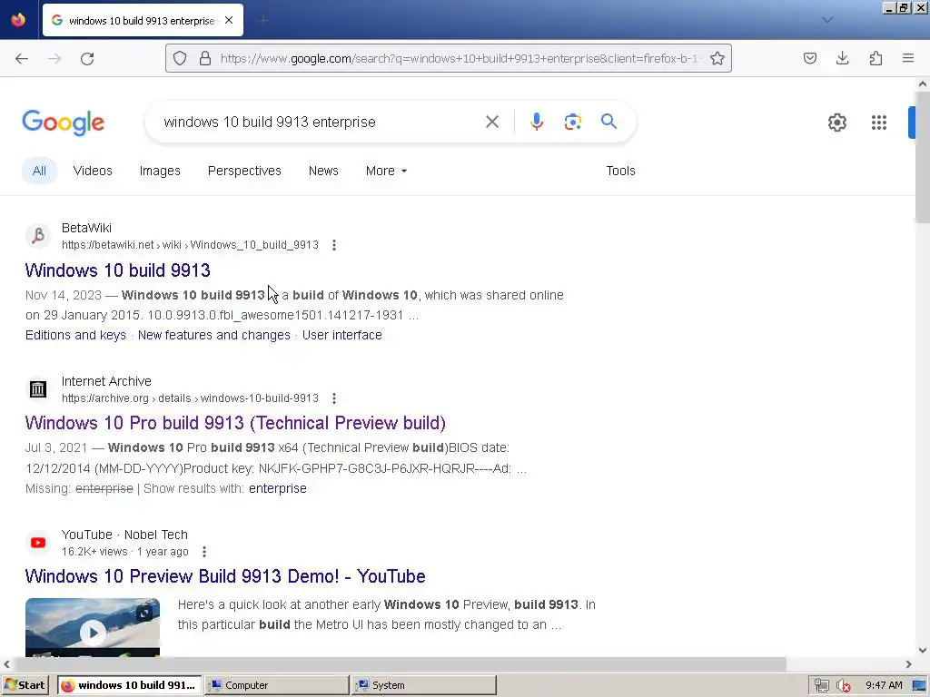Click the taskbar clock 9:47 AM
This screenshot has width=930, height=697.
point(884,685)
